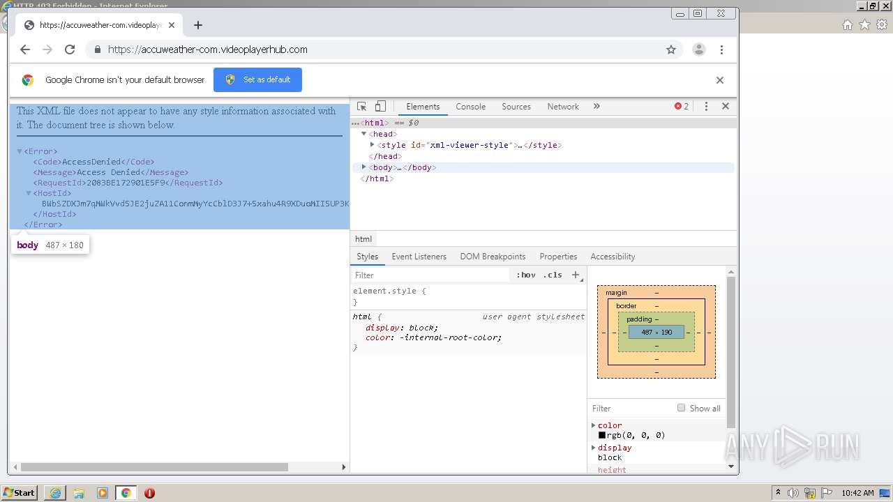Click the Chrome taskbar icon

126,493
